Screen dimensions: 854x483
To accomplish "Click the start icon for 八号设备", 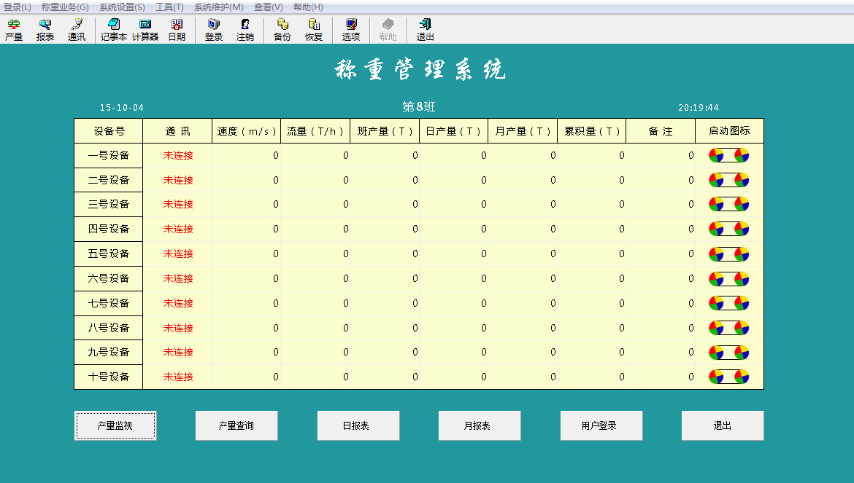I will [728, 328].
